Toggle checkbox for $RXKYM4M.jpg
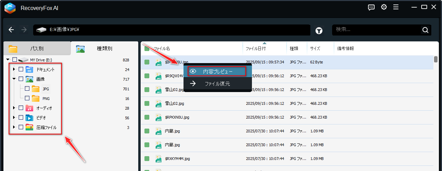Image resolution: width=442 pixels, height=171 pixels. pos(147,159)
